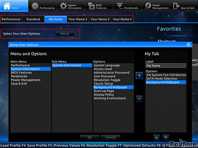Dismiss dialog with Cancel button

point(110,137)
